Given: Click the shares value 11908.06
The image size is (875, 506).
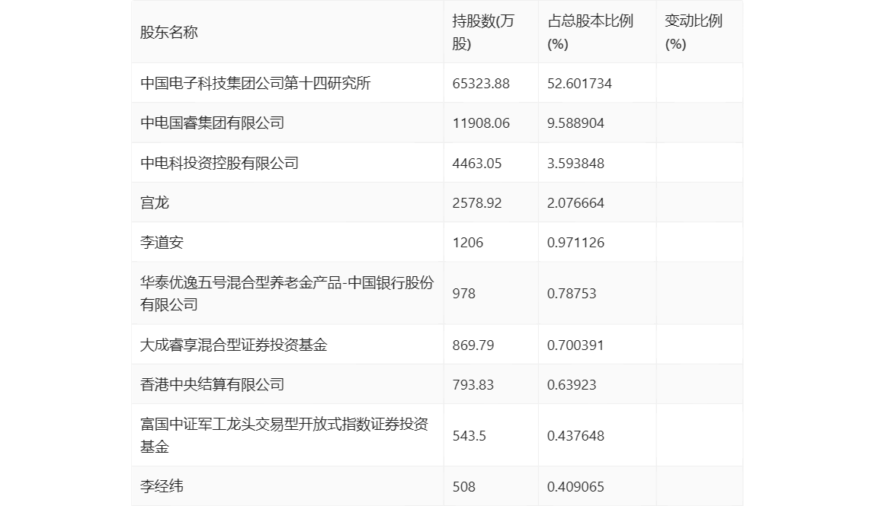Looking at the screenshot, I should (x=481, y=123).
